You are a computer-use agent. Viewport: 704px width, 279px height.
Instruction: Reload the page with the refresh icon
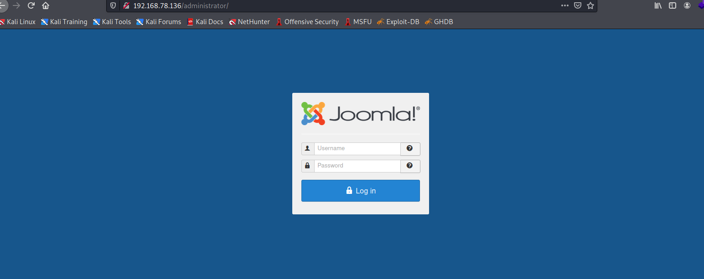pos(31,5)
